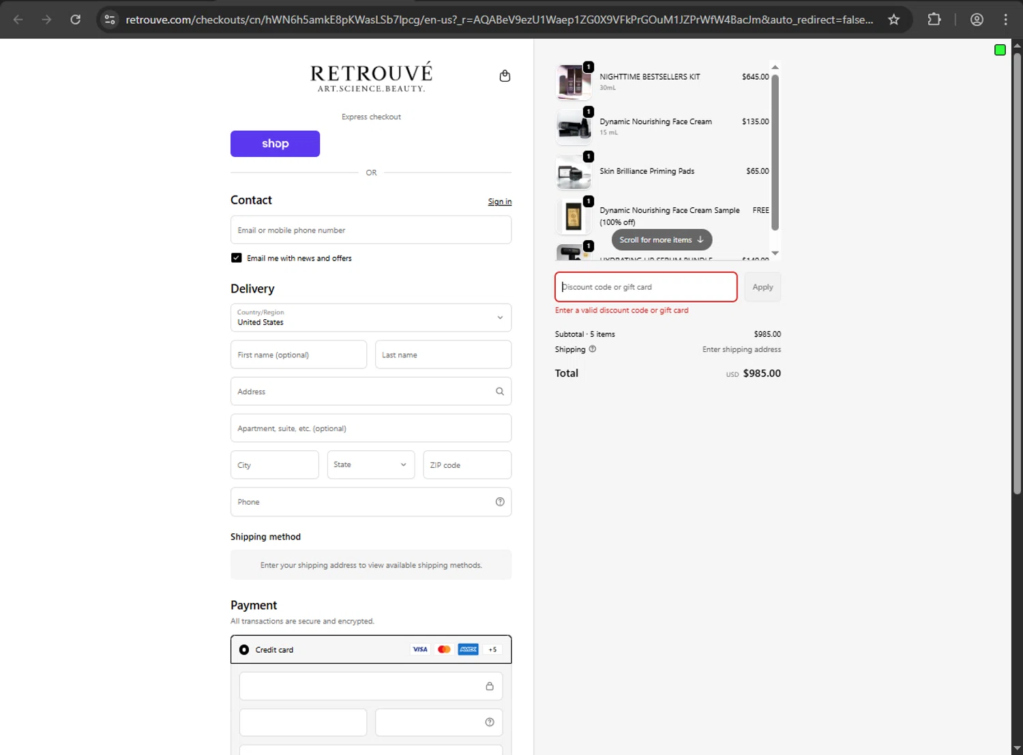
Task: Click Skin Brilliance Priming Pads thumbnail
Action: 574,172
